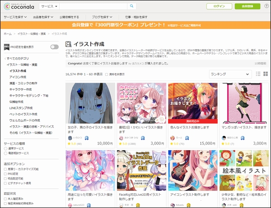Select その他（イラスト・似顔絵・漫画） category
271x208 pixels.
[31, 133]
